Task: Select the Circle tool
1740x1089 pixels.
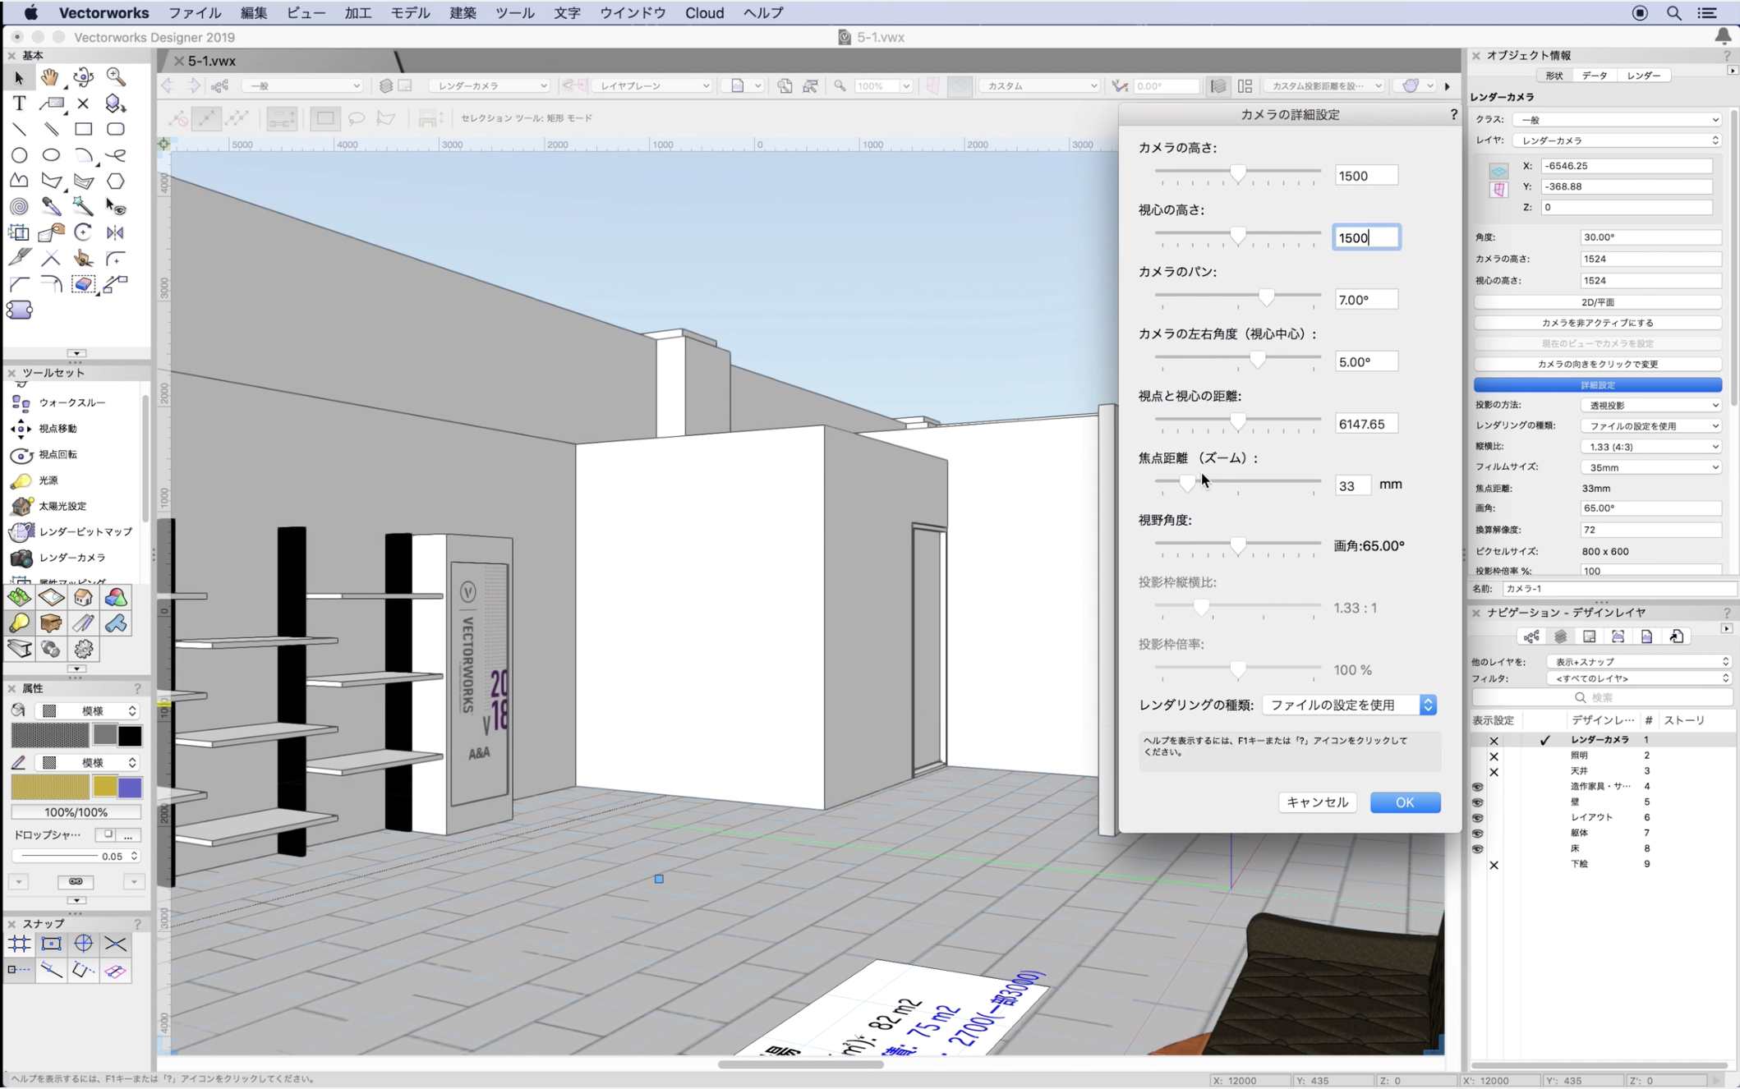Action: [x=19, y=155]
